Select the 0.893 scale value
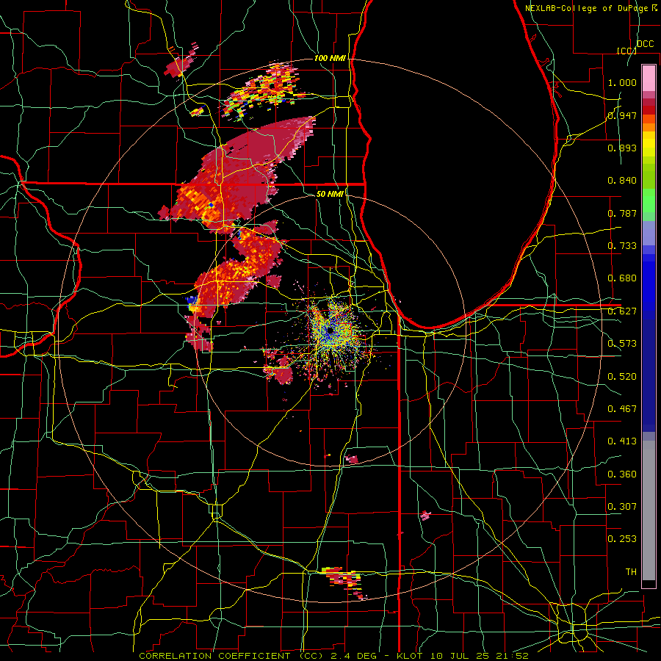This screenshot has width=661, height=661. tap(622, 148)
